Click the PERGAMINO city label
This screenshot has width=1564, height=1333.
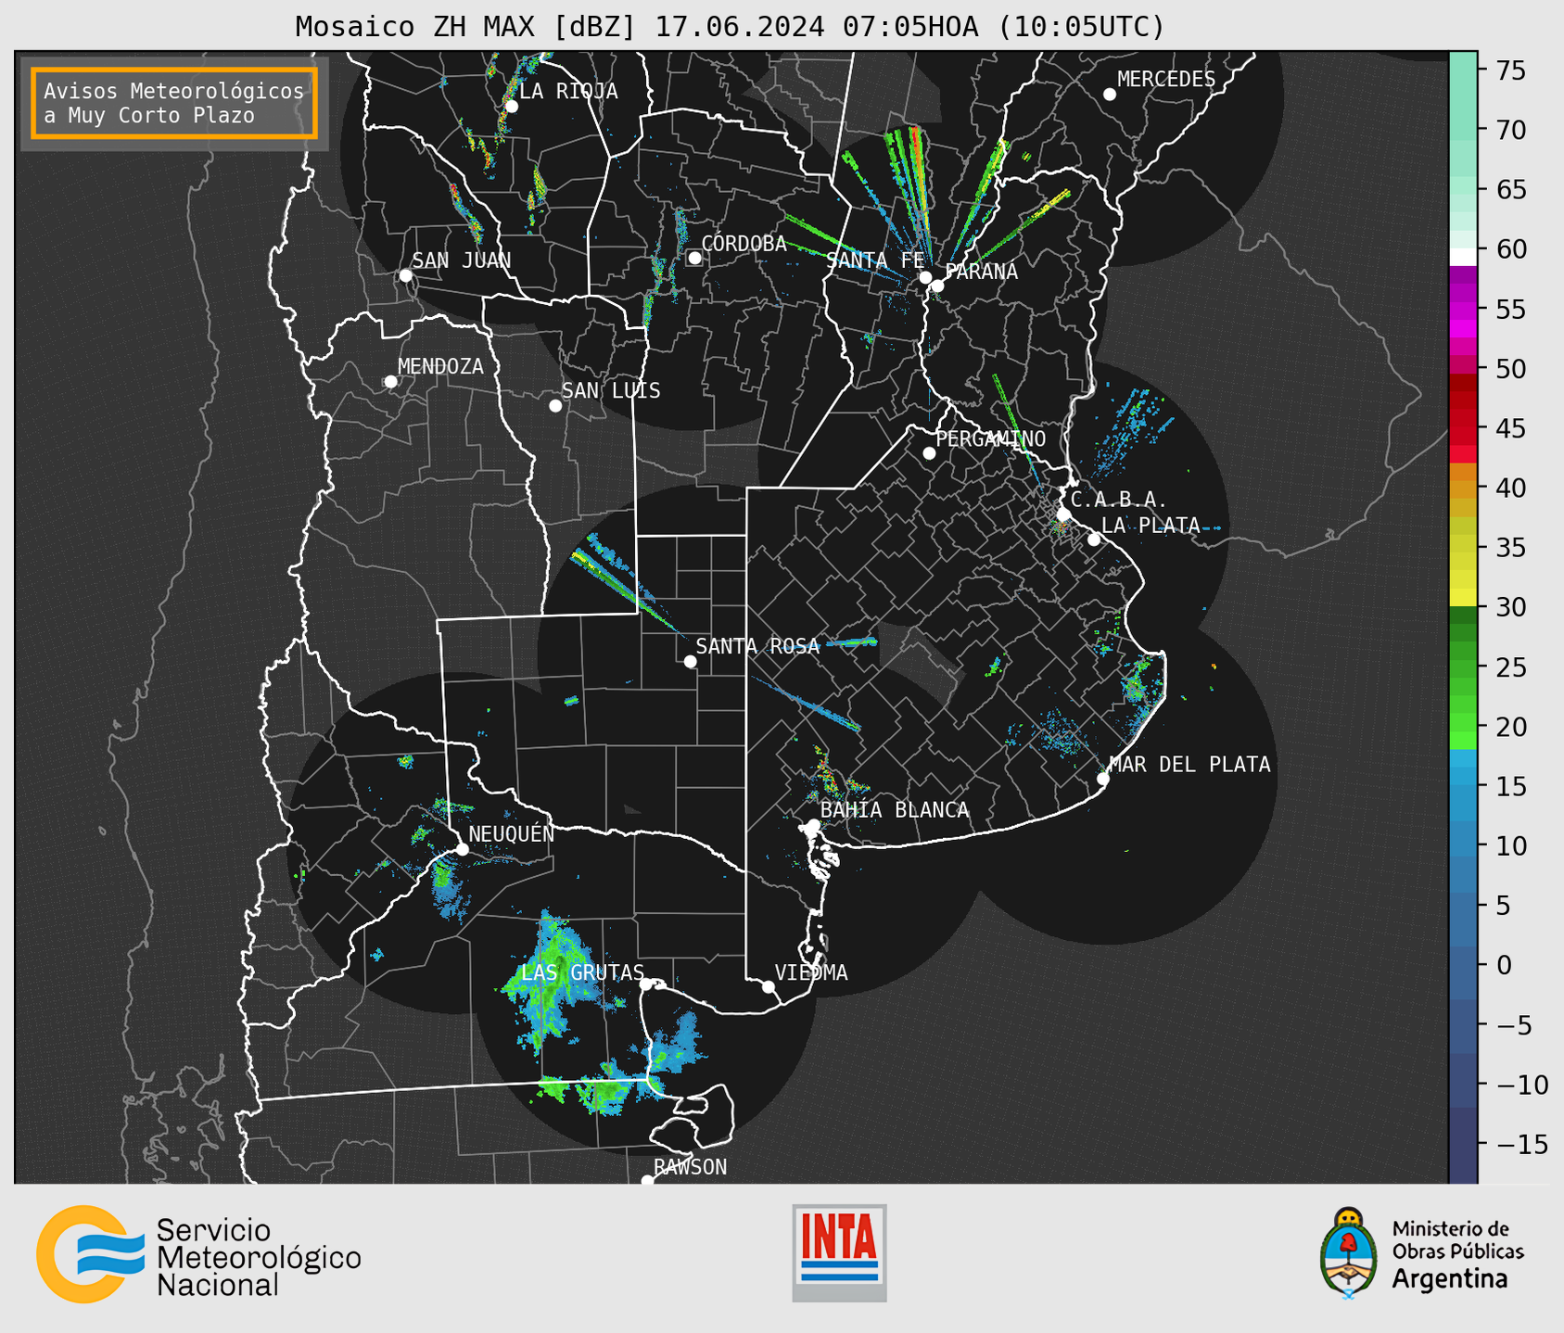(x=990, y=438)
